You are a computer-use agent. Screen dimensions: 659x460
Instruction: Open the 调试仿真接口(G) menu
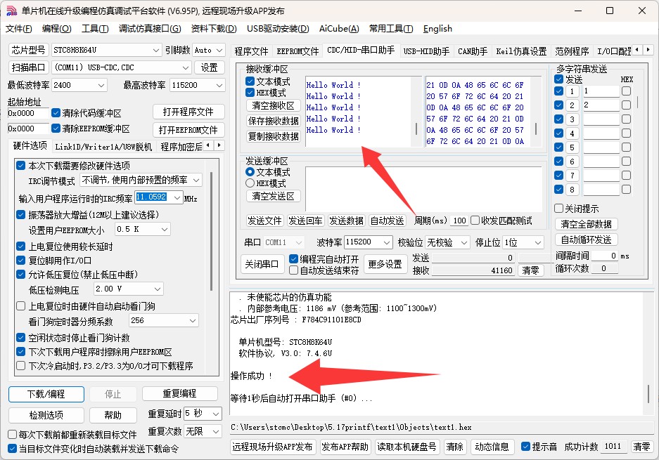point(150,29)
